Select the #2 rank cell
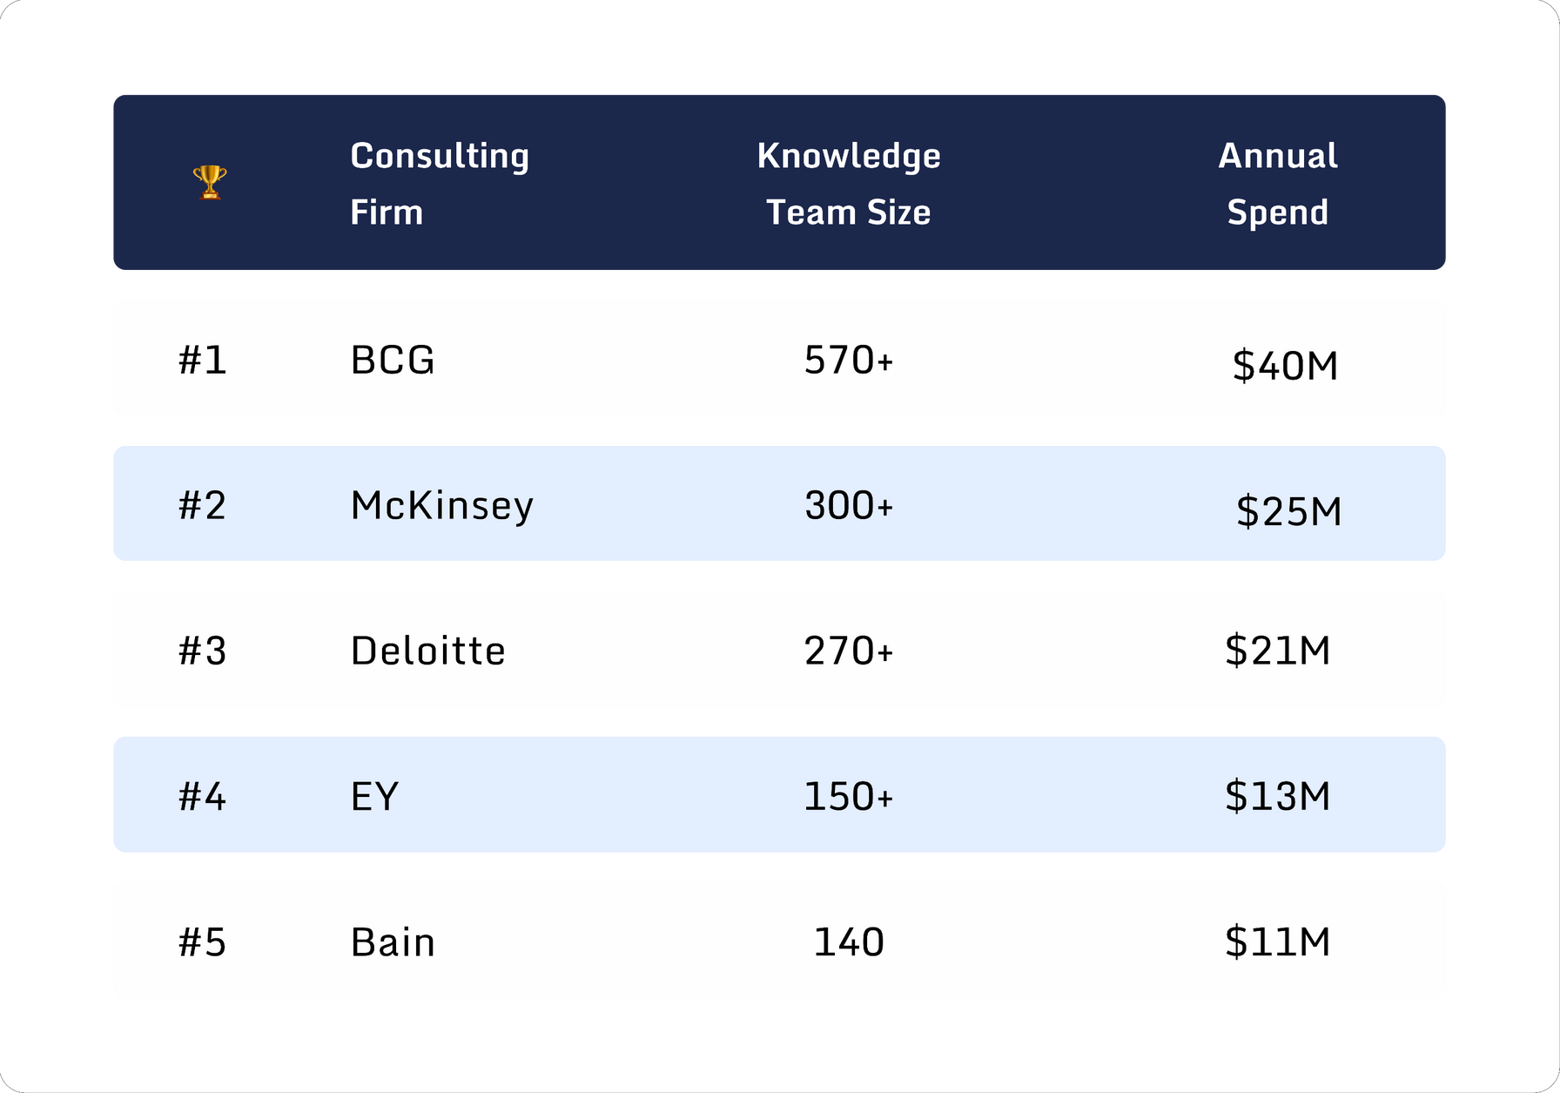The image size is (1560, 1093). (203, 505)
